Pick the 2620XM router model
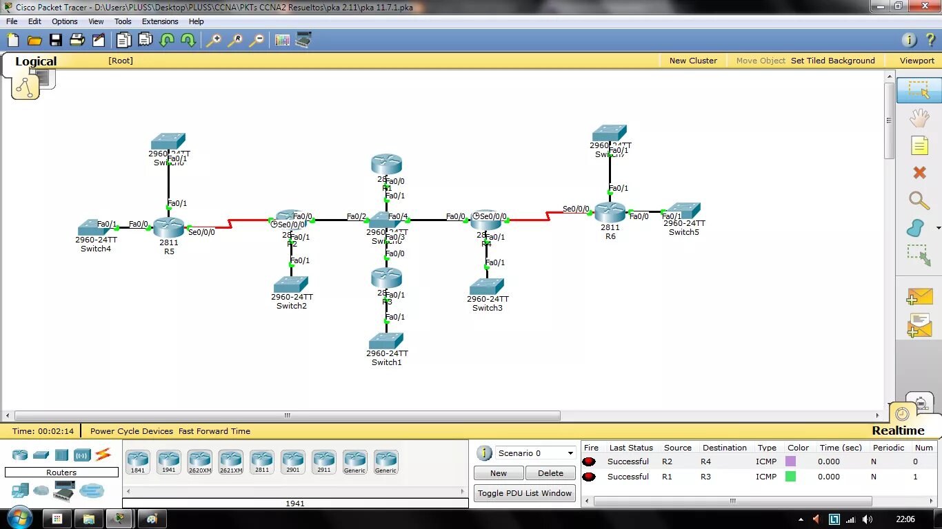This screenshot has height=529, width=942. 200,461
